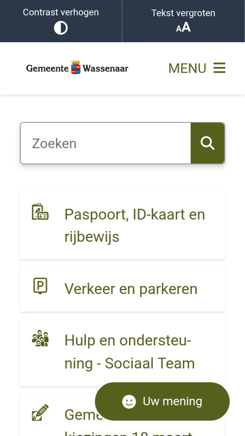Select Hulp en ondersteuning - Sociaal Team
Image resolution: width=245 pixels, height=436 pixels.
coord(129,352)
